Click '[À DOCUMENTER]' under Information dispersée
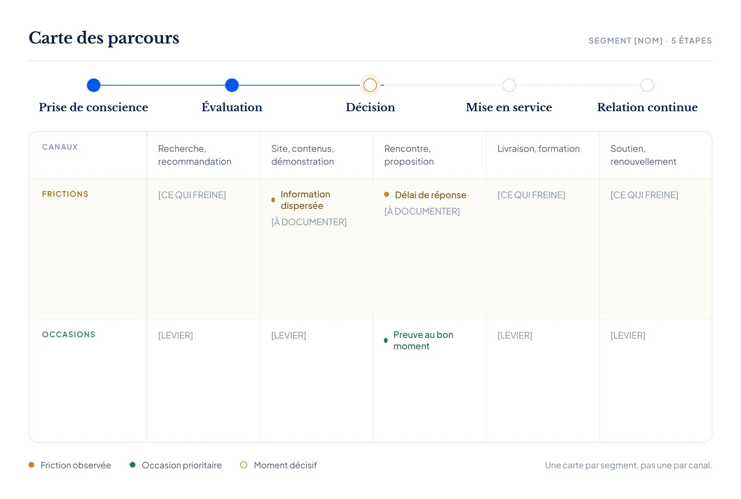The image size is (741, 499). 309,222
